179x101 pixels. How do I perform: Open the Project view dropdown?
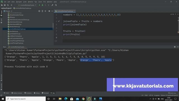(8, 11)
